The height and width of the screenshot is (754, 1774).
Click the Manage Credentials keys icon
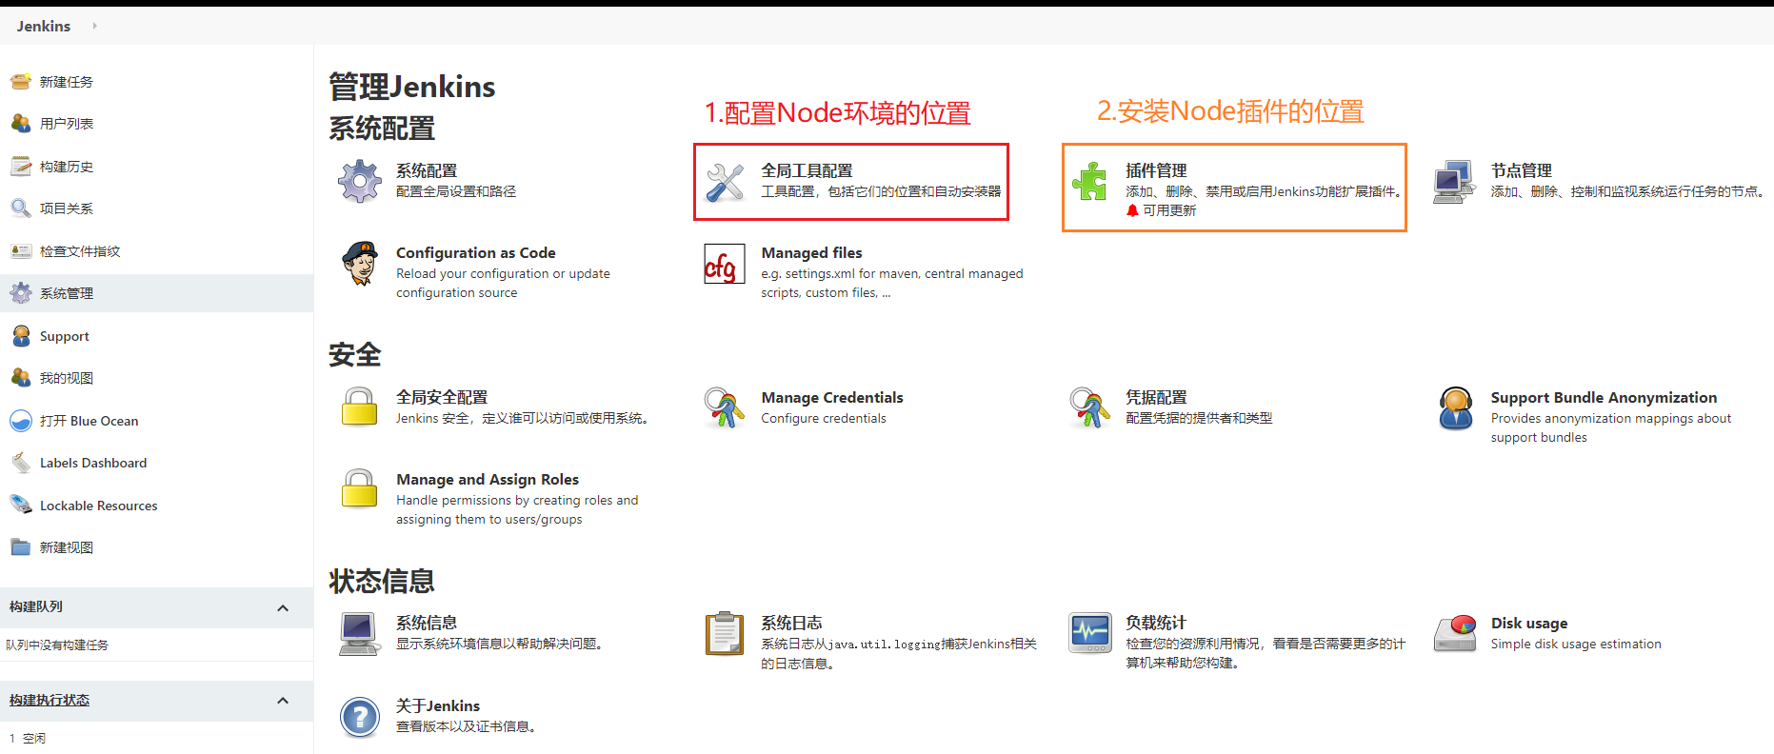coord(725,407)
